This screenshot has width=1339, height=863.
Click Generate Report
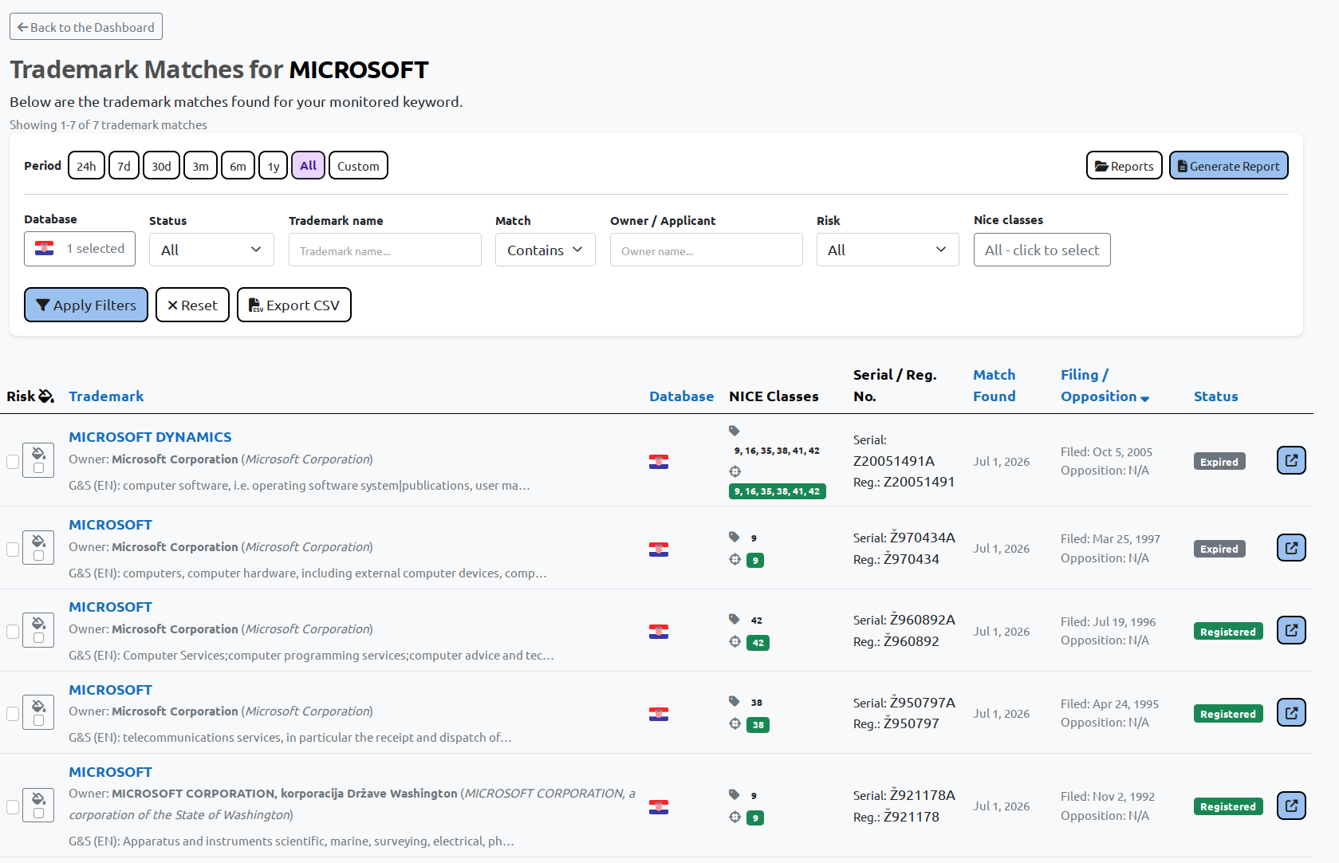(1228, 166)
